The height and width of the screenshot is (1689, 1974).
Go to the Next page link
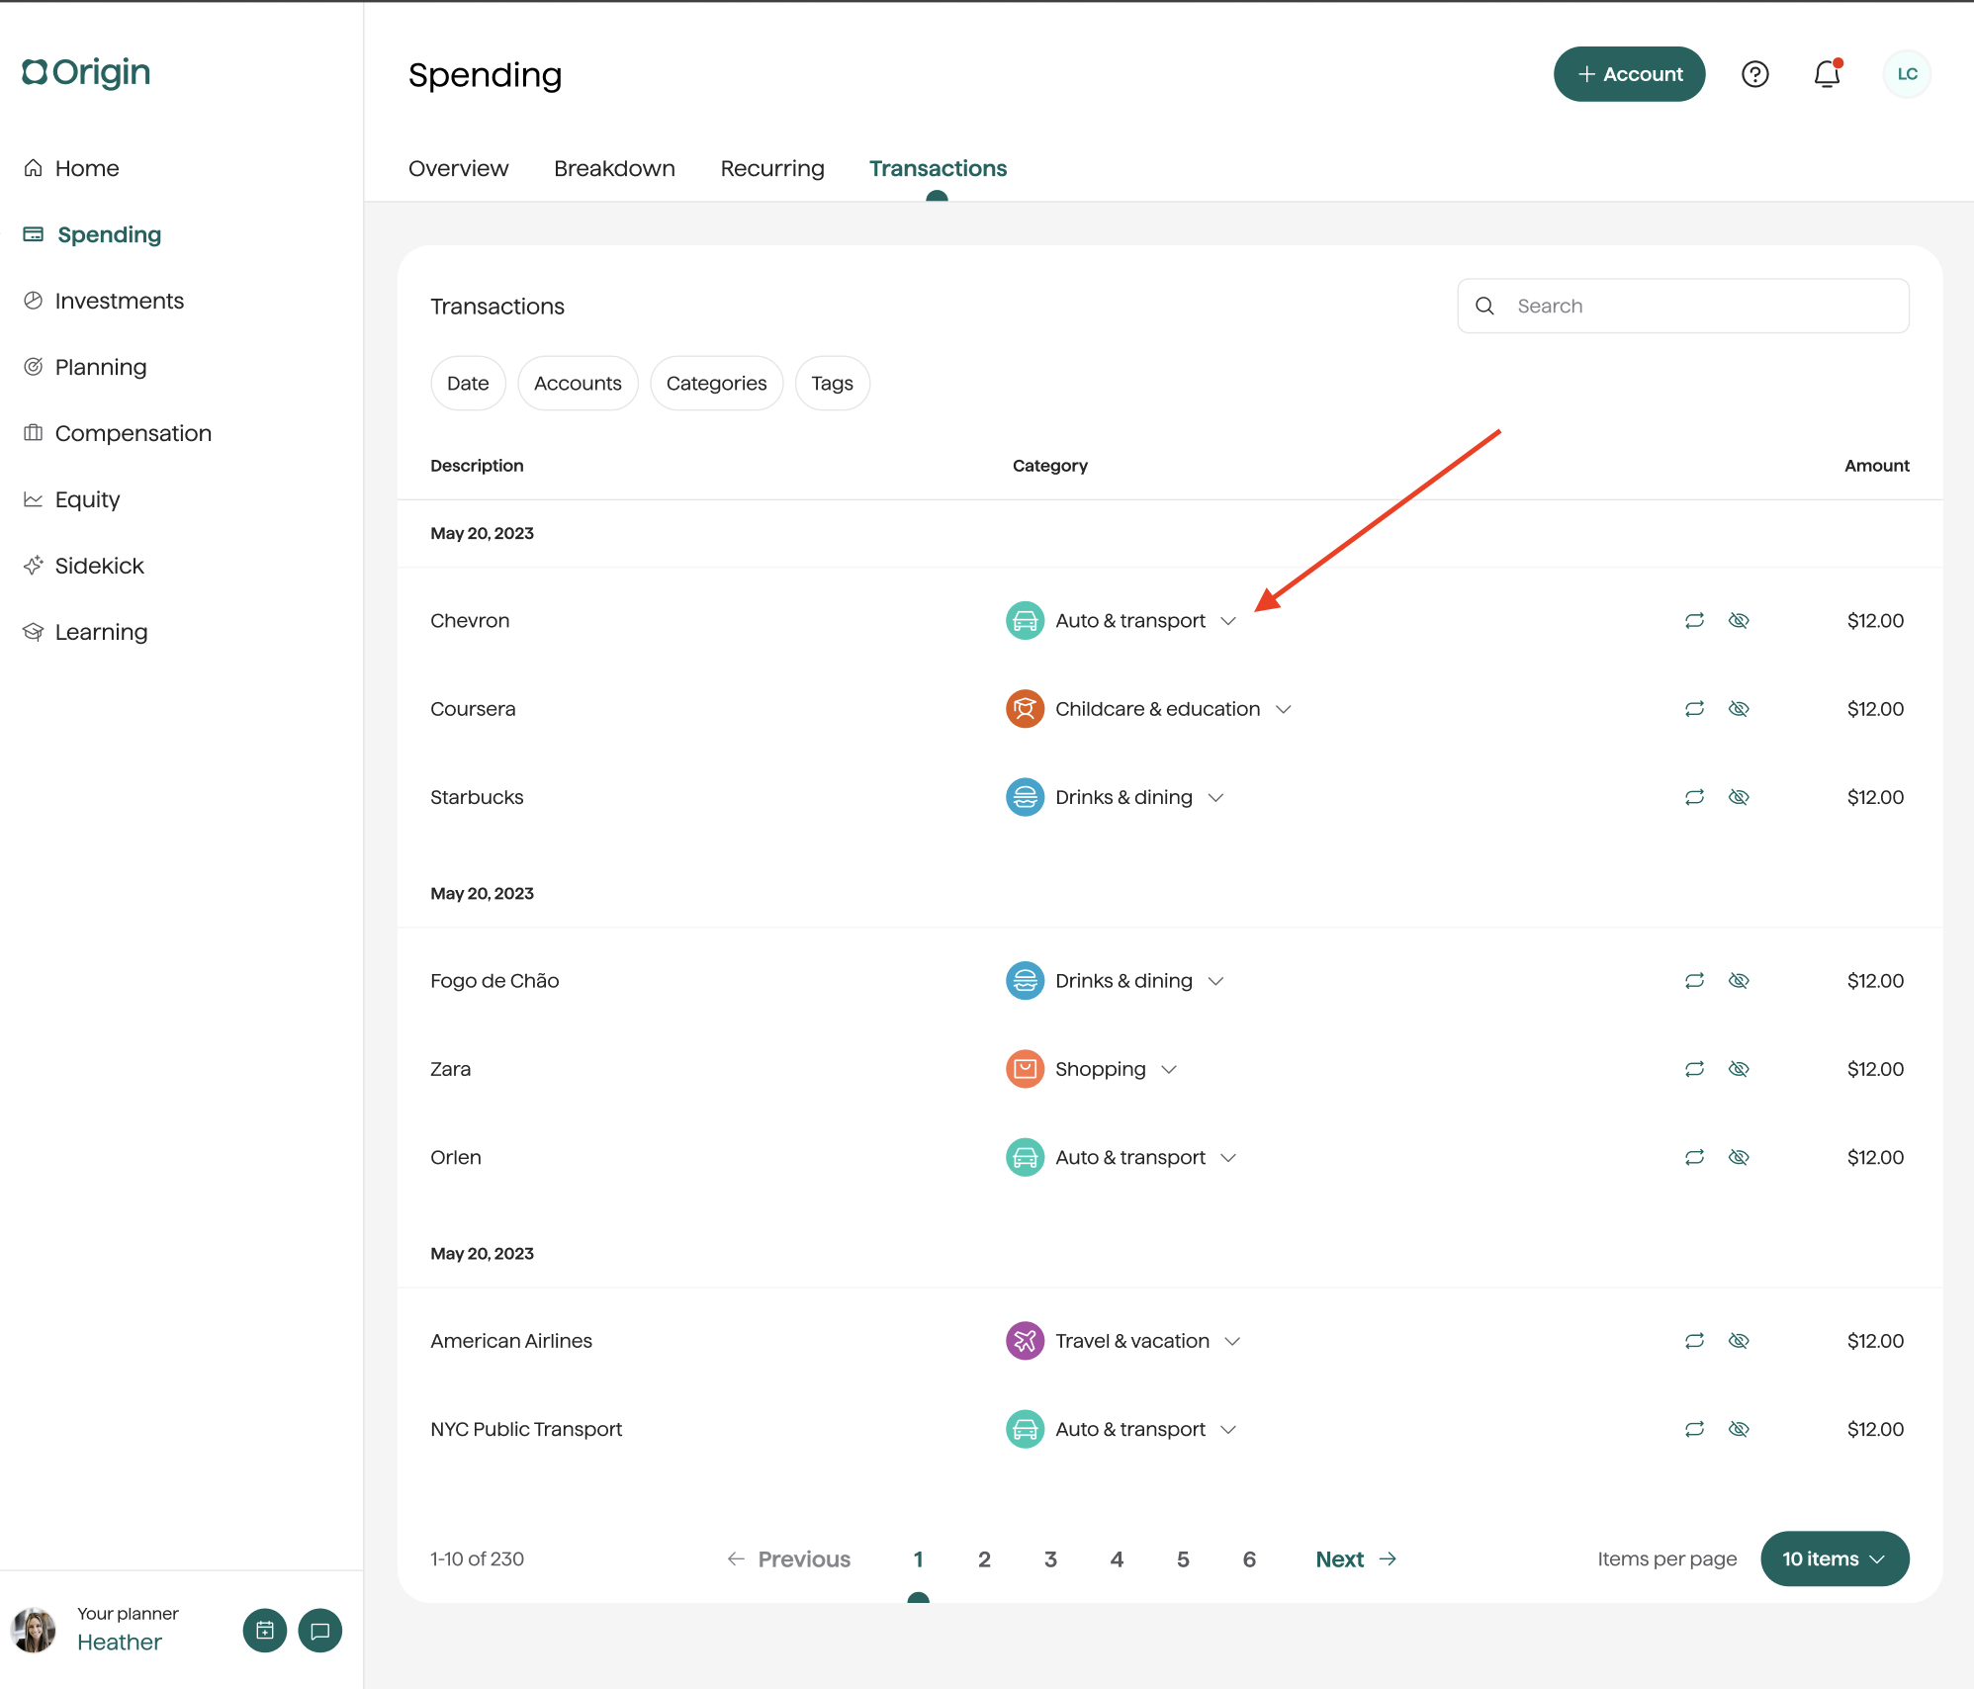(x=1356, y=1558)
